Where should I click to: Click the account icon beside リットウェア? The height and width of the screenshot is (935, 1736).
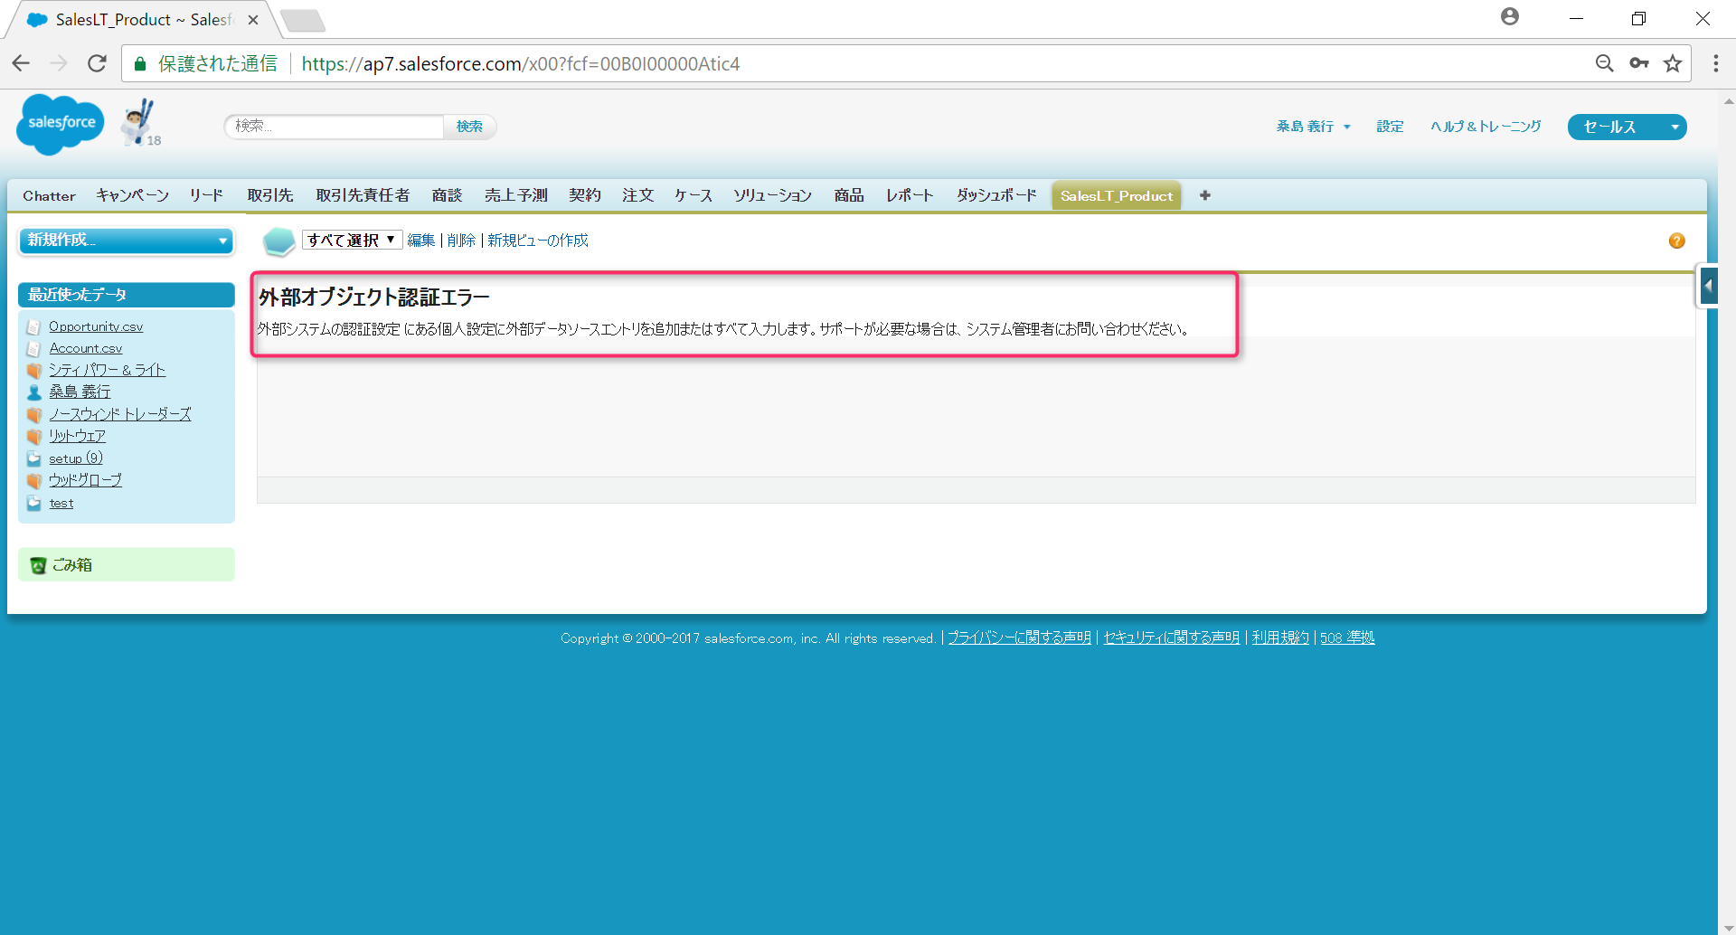34,436
